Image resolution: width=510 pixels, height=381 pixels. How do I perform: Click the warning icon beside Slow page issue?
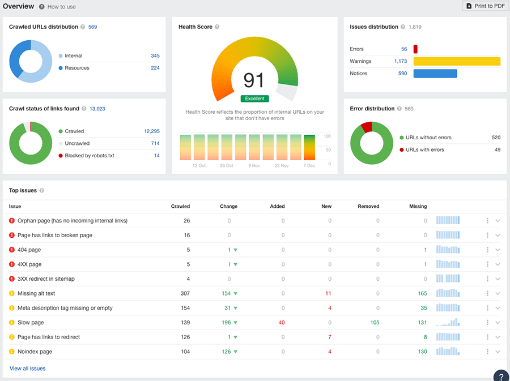[x=11, y=322]
